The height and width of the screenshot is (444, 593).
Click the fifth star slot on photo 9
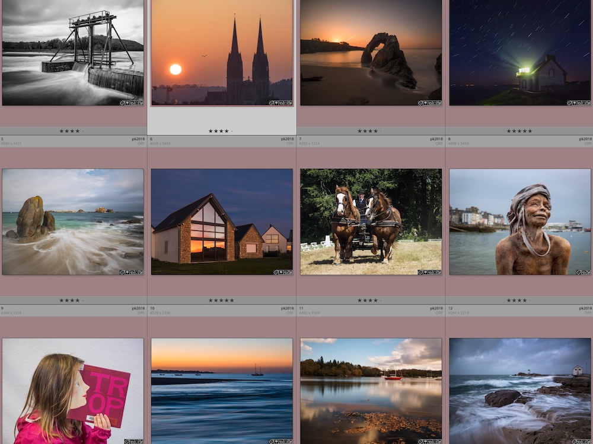tap(82, 300)
